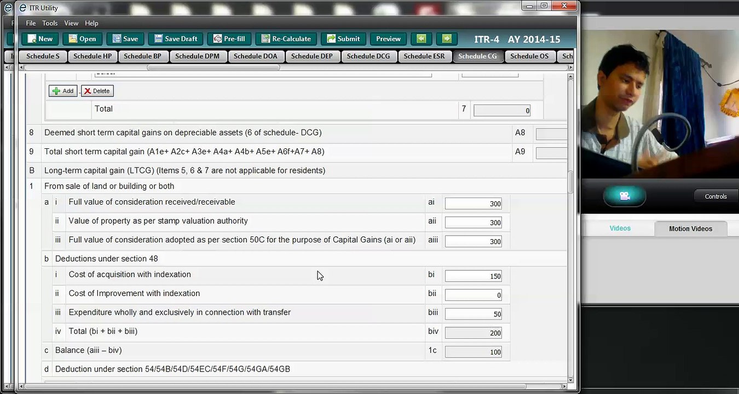Run Re-Calculate from the toolbar
The image size is (739, 394).
[286, 39]
